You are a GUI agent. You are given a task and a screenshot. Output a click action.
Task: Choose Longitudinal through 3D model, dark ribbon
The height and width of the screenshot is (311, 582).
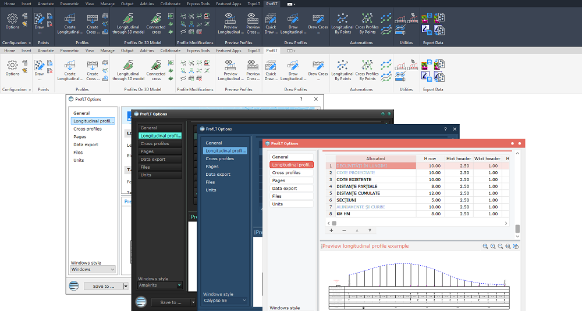coord(129,24)
